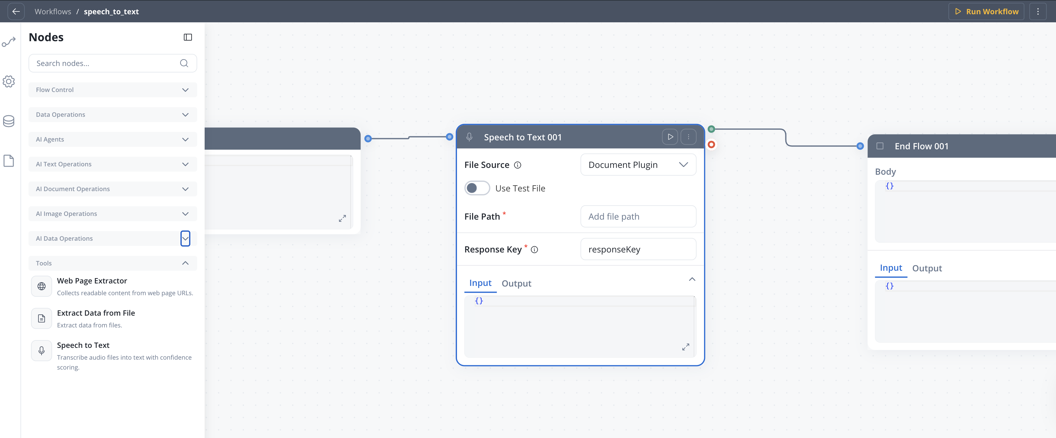Check the checkbox on End Flow 001 header
The height and width of the screenshot is (438, 1056).
881,146
